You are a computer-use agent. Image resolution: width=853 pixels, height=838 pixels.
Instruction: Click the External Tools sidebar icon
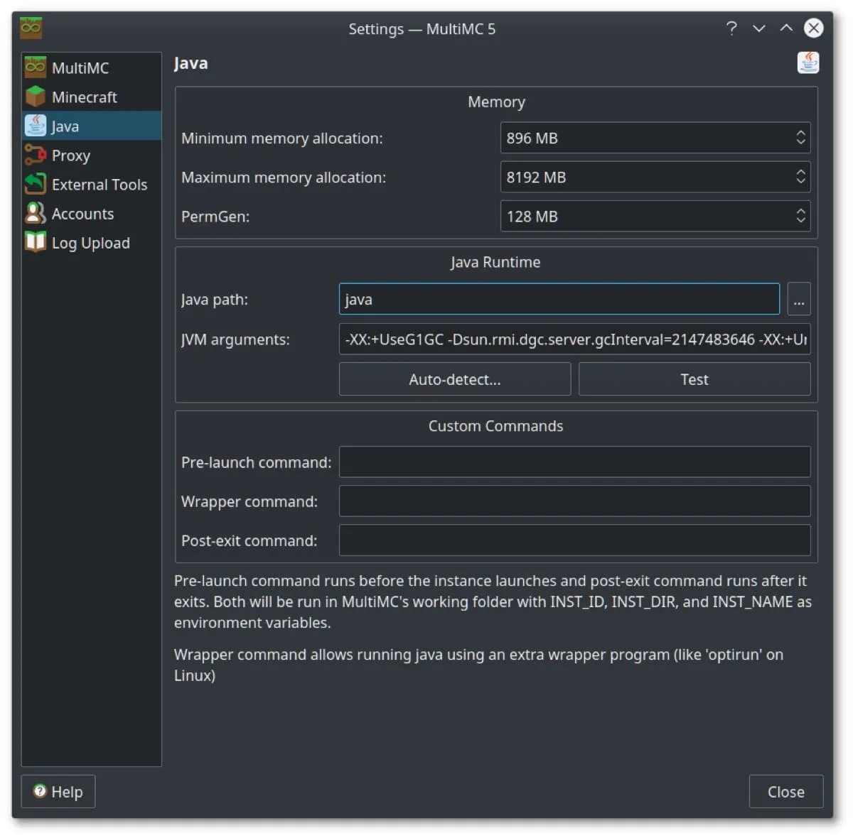36,184
